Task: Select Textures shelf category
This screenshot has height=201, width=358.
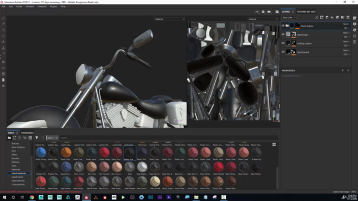Action: 15,143
